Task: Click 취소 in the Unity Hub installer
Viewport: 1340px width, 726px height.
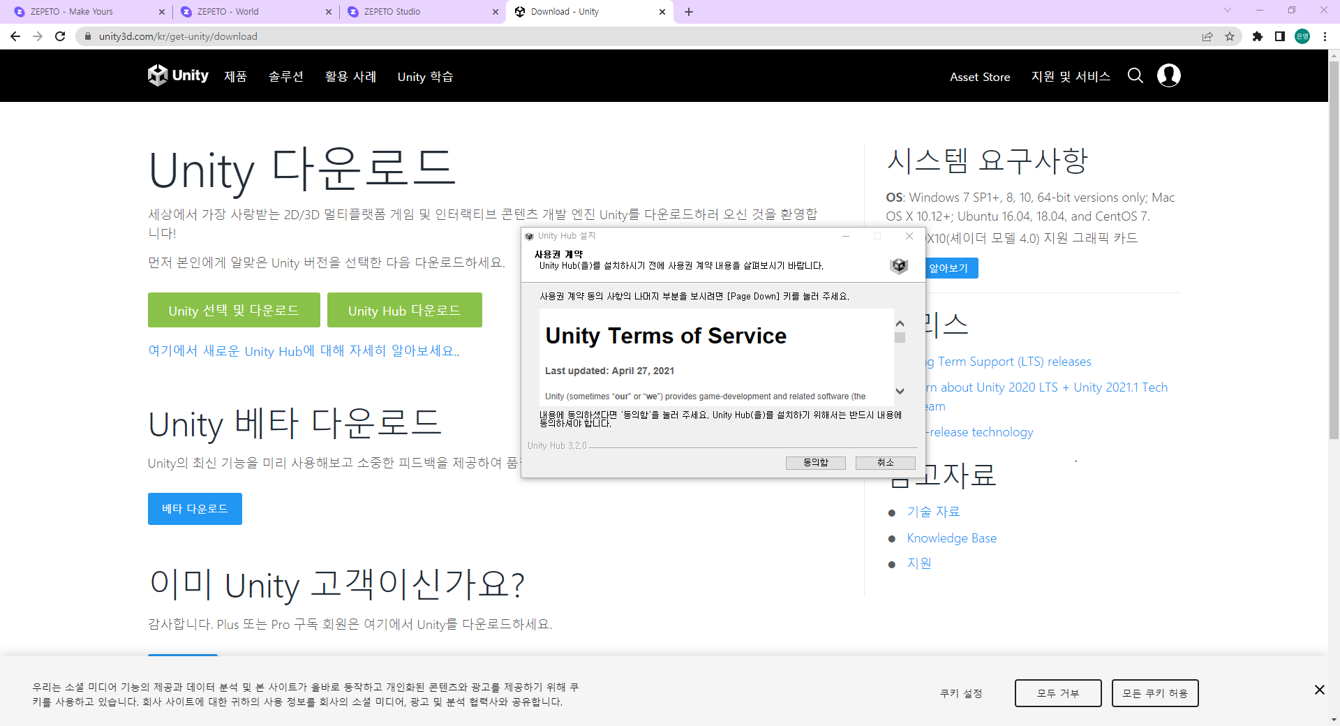Action: coord(885,463)
